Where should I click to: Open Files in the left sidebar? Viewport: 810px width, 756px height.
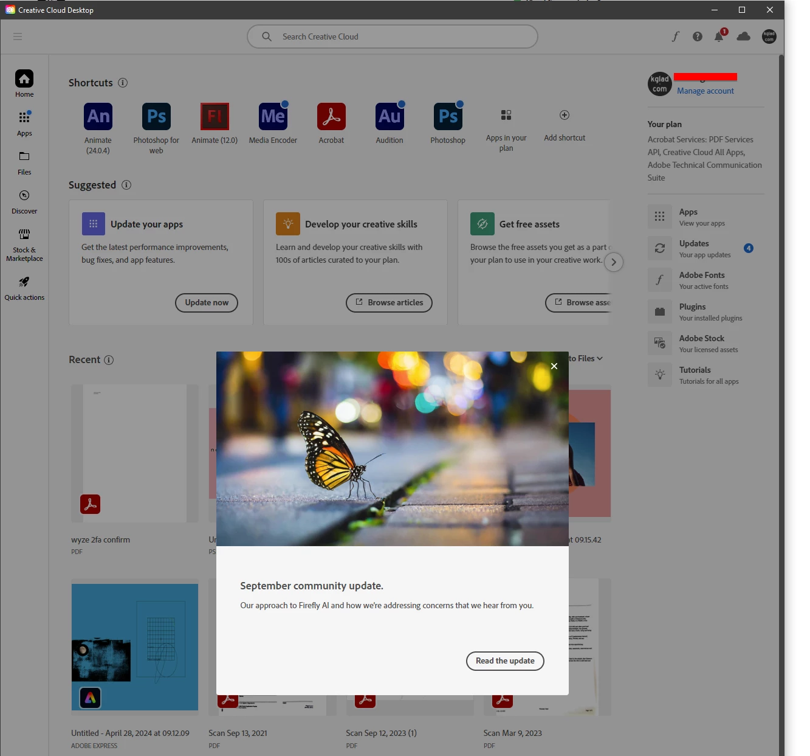tap(24, 162)
